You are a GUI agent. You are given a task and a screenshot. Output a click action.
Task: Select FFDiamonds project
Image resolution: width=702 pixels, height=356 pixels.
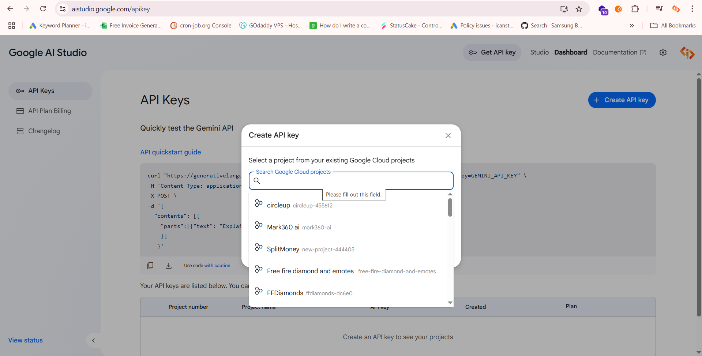pyautogui.click(x=348, y=293)
